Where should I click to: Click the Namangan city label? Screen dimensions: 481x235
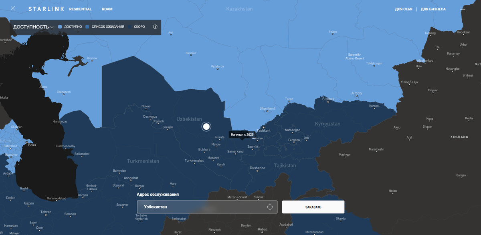[x=292, y=130]
